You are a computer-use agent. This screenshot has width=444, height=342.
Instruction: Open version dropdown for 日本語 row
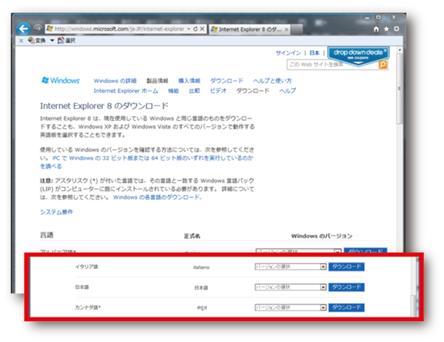(290, 287)
